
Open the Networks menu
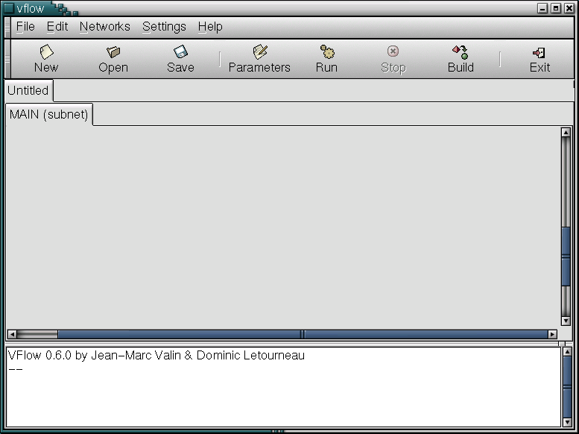[x=105, y=27]
